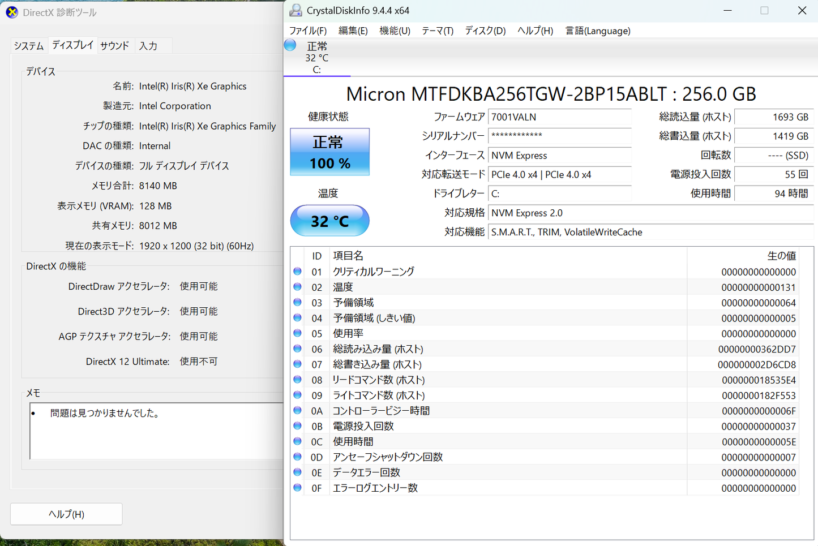
Task: Click the DirectX diagnostic tool title icon
Action: (x=12, y=12)
